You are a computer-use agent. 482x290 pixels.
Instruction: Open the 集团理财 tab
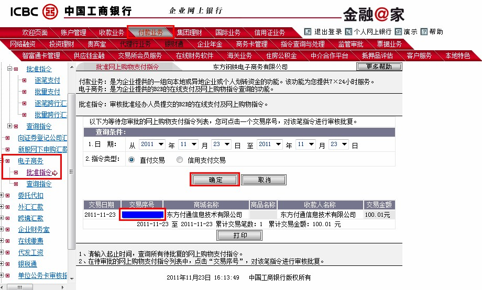pyautogui.click(x=189, y=32)
